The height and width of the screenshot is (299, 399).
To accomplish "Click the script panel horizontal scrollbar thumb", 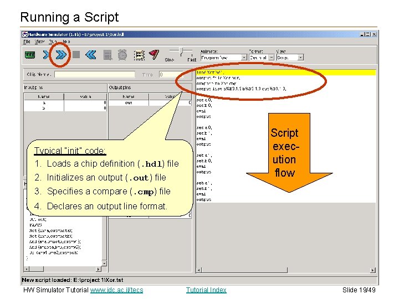I will click(x=244, y=270).
